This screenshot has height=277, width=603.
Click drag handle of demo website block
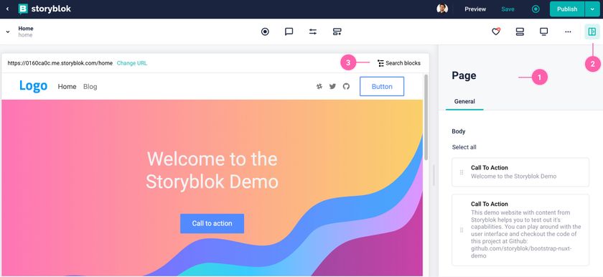(462, 230)
